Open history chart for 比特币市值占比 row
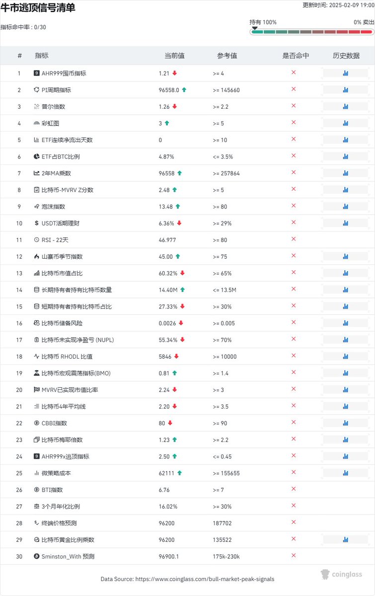The height and width of the screenshot is (596, 375). coord(345,273)
